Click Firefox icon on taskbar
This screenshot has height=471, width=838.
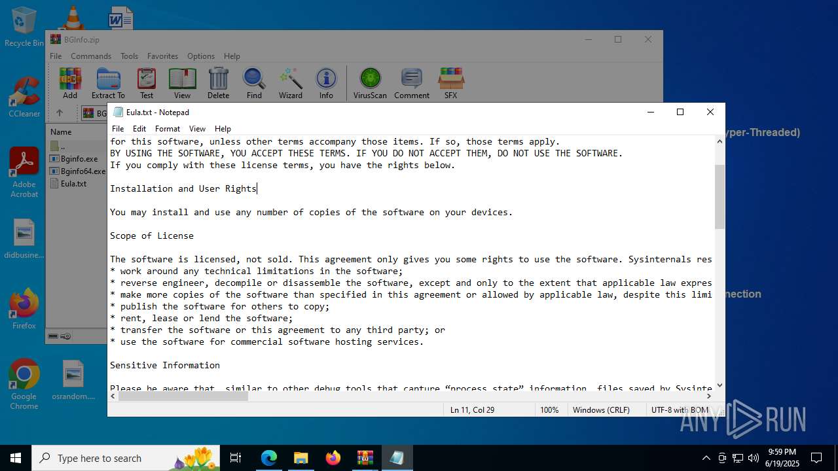coord(333,458)
